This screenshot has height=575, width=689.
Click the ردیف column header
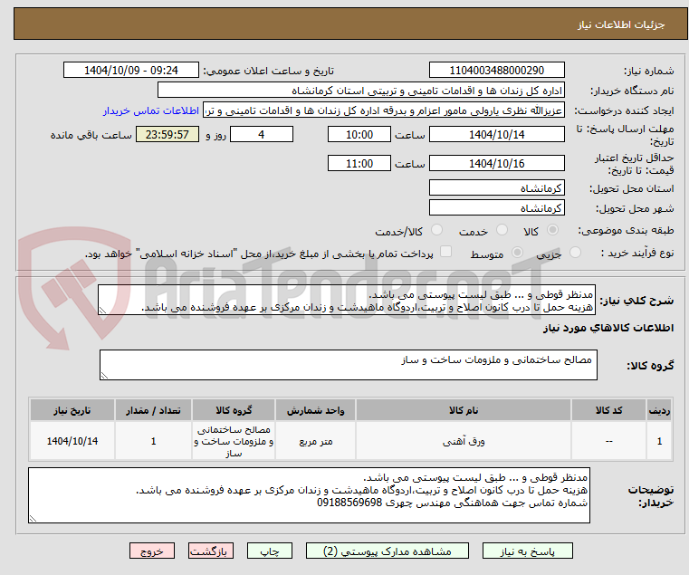(x=659, y=410)
